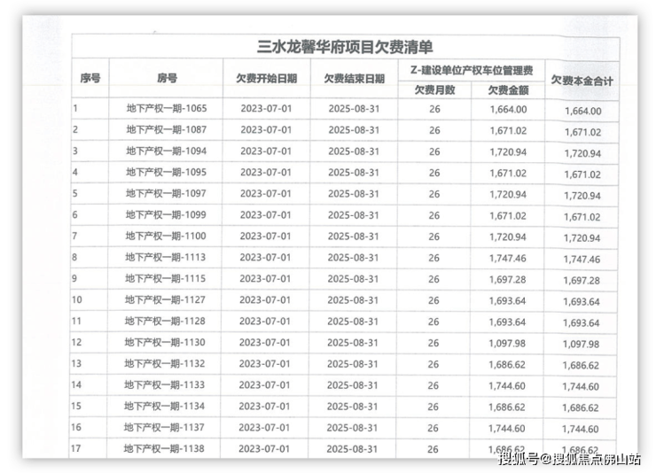Select the 序号 column header

90,78
